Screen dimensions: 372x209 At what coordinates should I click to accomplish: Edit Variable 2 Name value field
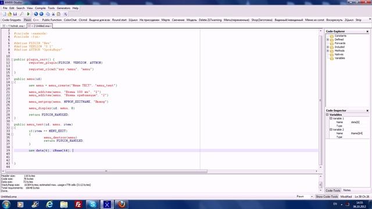point(359,134)
